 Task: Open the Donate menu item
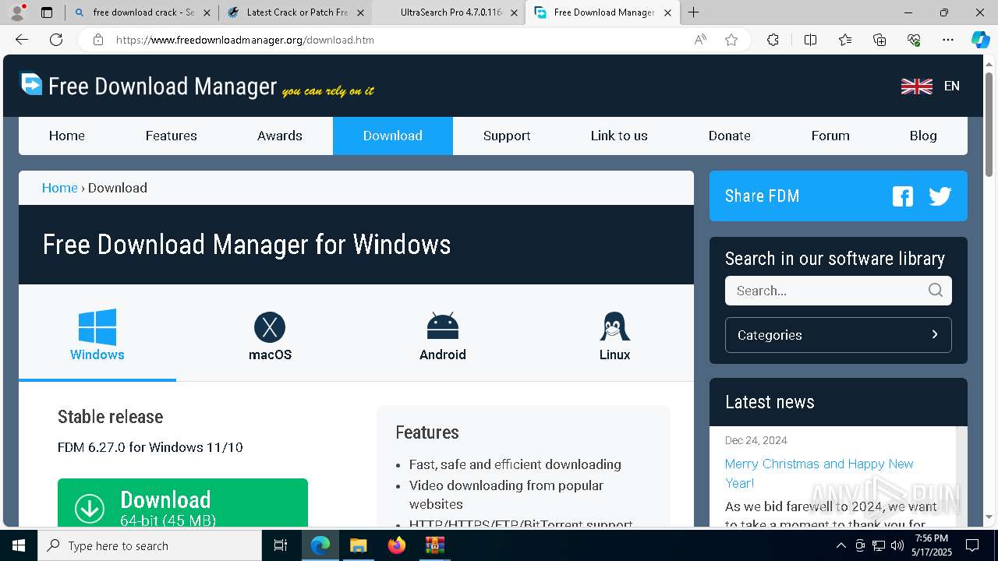point(730,136)
